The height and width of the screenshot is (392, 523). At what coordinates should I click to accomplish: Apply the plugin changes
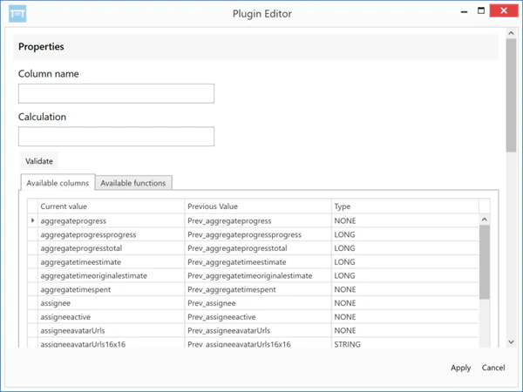[x=460, y=368]
